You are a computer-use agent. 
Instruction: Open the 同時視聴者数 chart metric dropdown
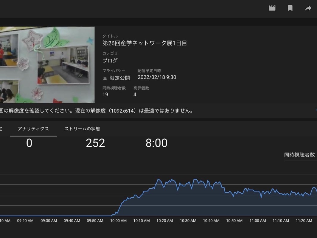click(300, 155)
